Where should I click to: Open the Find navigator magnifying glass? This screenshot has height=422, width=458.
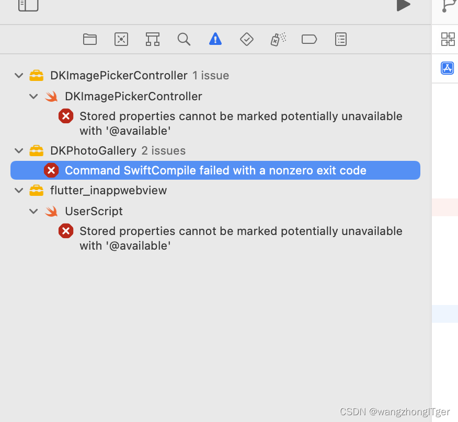184,39
